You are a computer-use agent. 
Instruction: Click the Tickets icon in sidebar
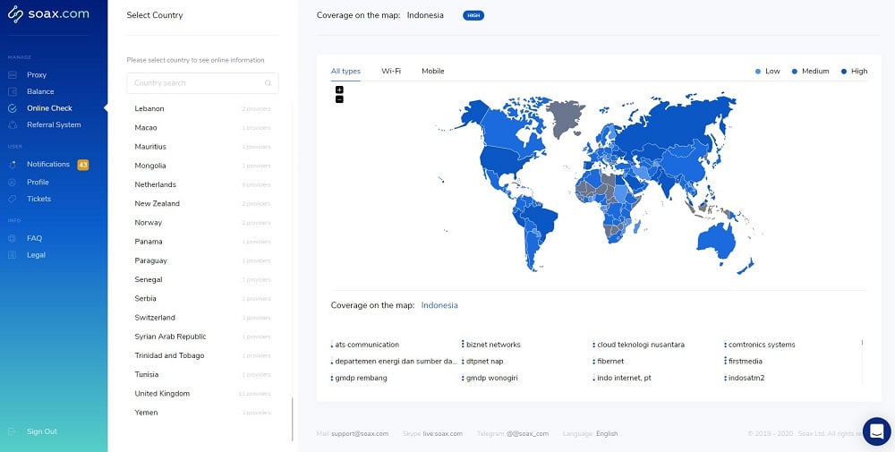tap(13, 199)
